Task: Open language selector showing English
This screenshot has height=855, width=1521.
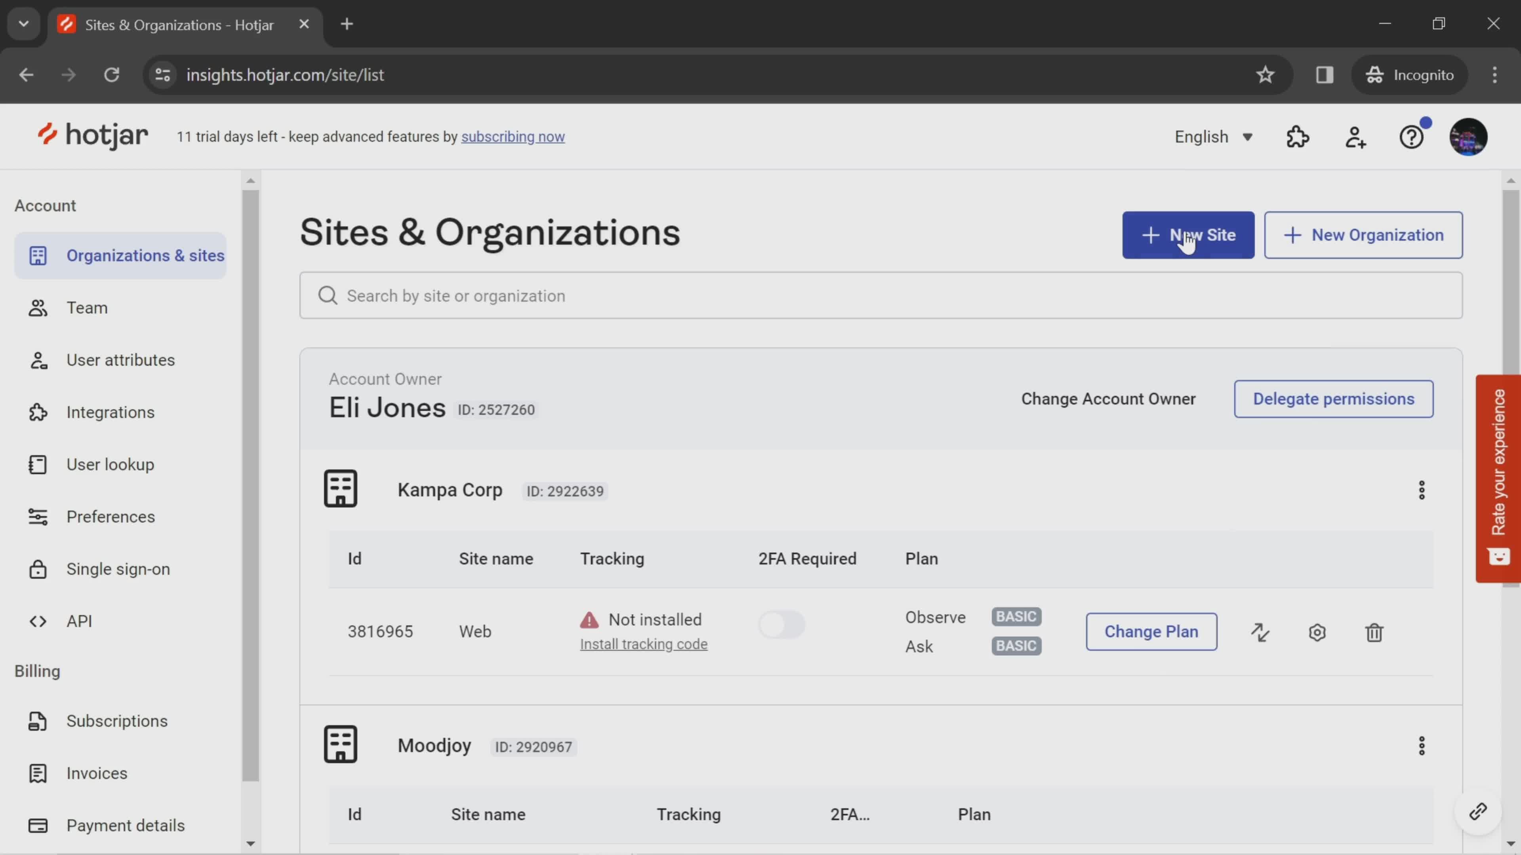Action: pyautogui.click(x=1213, y=137)
